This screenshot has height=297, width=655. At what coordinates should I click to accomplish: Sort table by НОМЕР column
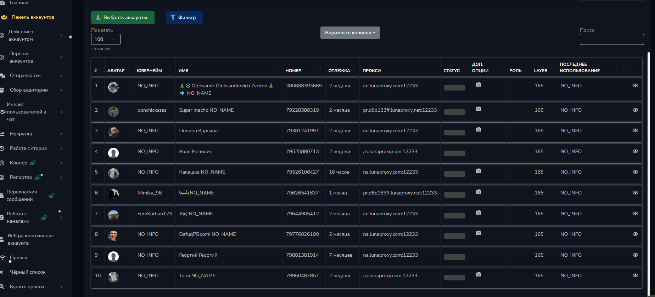coord(304,68)
